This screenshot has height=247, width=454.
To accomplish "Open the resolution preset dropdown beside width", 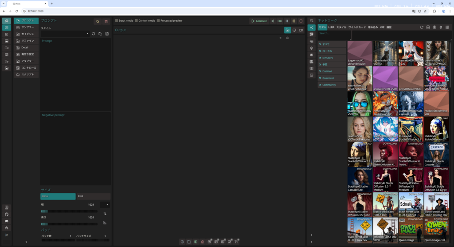I will click(105, 205).
